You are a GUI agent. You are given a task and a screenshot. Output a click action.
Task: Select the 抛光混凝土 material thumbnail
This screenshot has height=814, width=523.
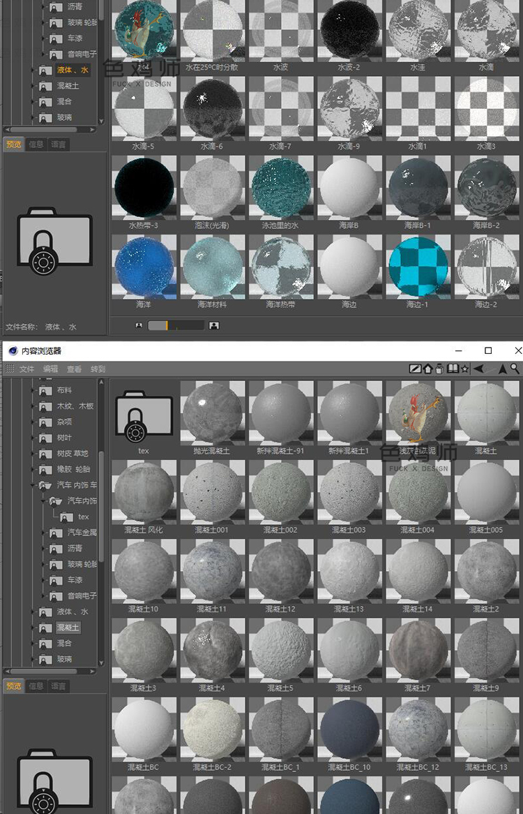211,414
